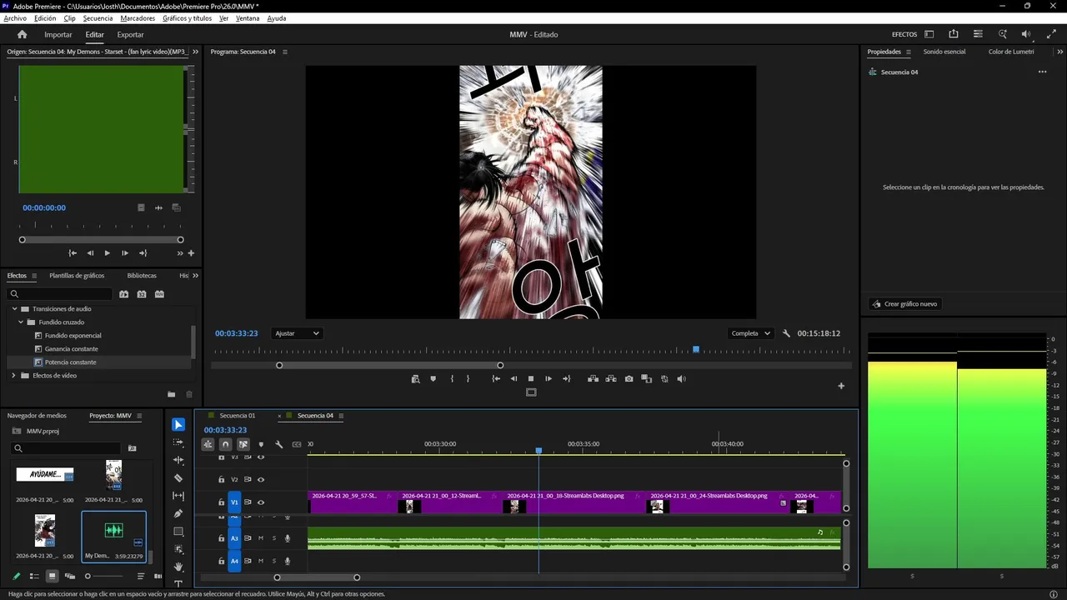Open the Color de Lumetri tab
This screenshot has height=600, width=1067.
pyautogui.click(x=1011, y=52)
